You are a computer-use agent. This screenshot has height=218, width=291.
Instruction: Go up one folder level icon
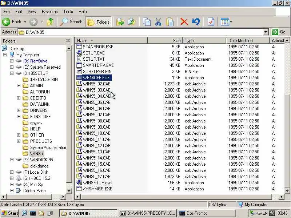point(50,22)
